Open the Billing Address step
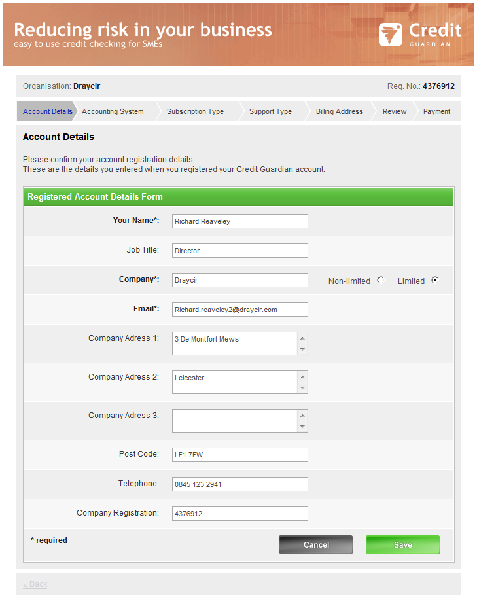 tap(339, 111)
